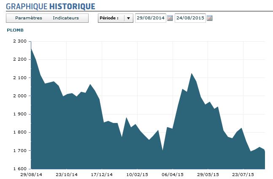The height and width of the screenshot is (179, 273).
Task: Select the 23/10/14 date on x-axis
Action: click(66, 174)
